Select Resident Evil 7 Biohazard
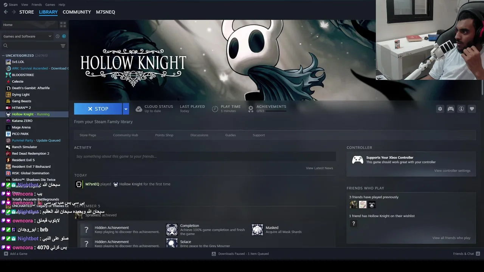Viewport: 484px width, 272px height. point(31,167)
